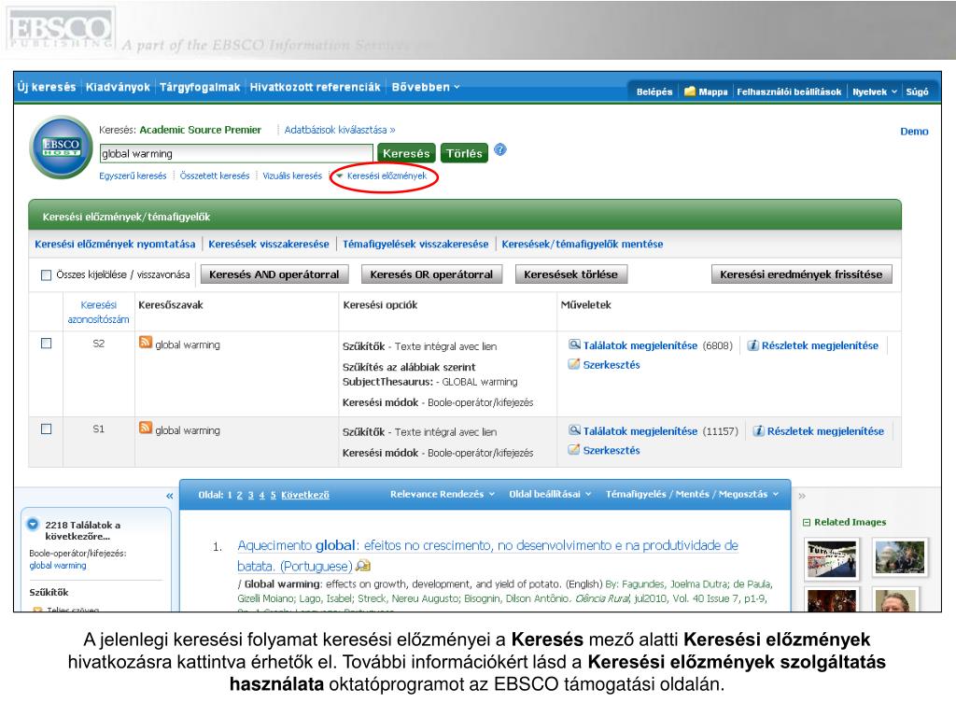Open the second Related Images thumbnail with building
This screenshot has height=717, width=956.
[x=900, y=556]
